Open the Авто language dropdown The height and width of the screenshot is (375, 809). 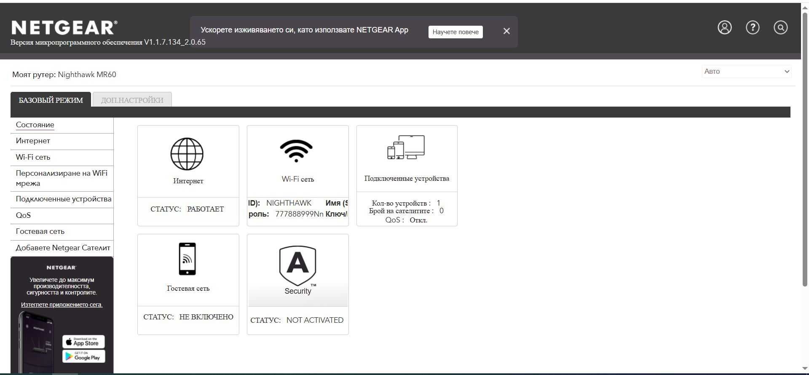[746, 71]
